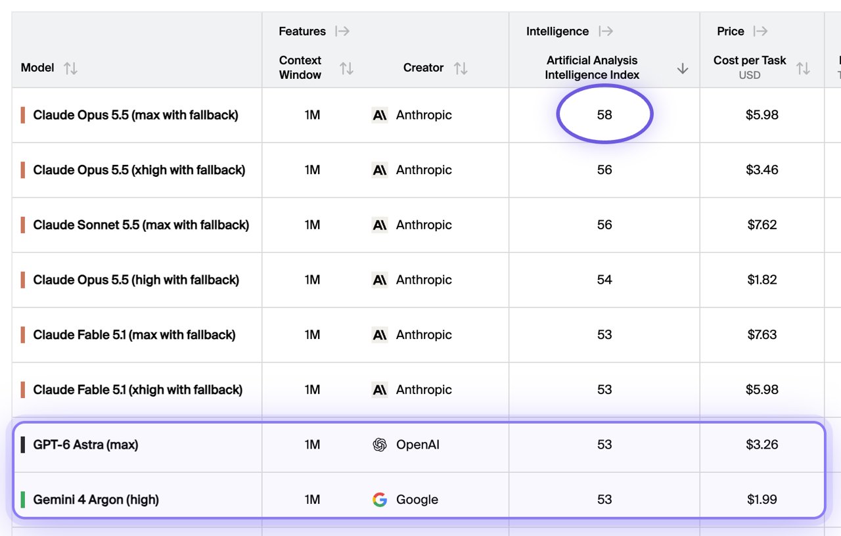Select Claude Sonnet 5.5 (max with fallback)

141,225
